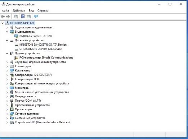
Task: Click the Системные устройства folder icon
Action: (x=12, y=118)
